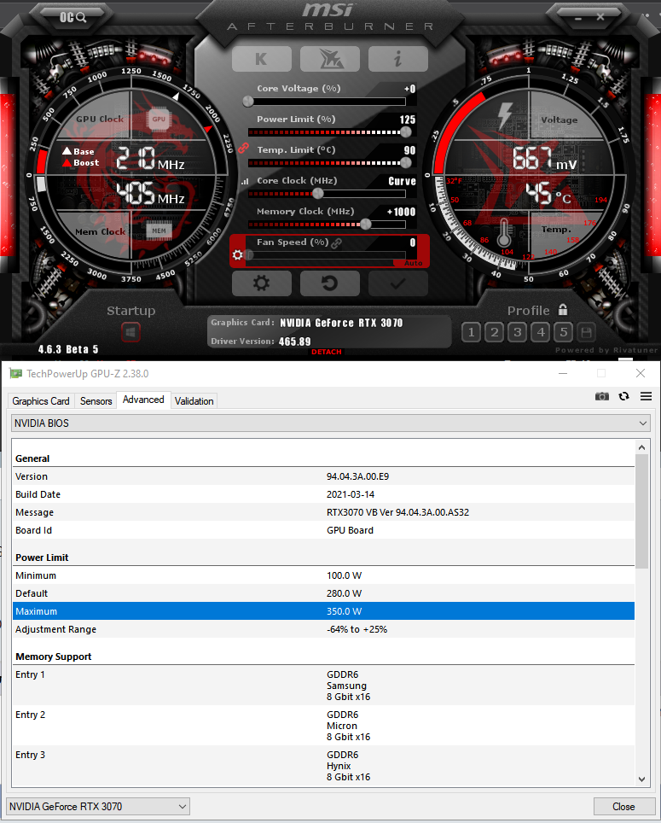This screenshot has width=661, height=823.
Task: Click the MSI jet logo button
Action: (330, 59)
